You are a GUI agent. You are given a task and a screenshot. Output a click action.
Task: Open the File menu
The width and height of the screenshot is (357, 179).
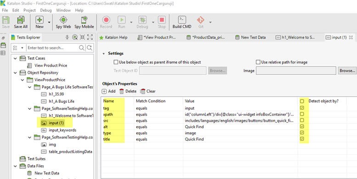point(5,10)
